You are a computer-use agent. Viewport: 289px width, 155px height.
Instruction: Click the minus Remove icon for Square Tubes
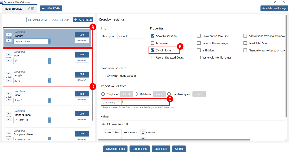point(125,132)
